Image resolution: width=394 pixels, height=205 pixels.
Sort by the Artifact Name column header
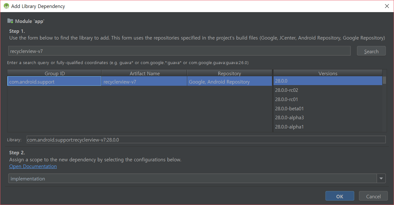pyautogui.click(x=144, y=73)
